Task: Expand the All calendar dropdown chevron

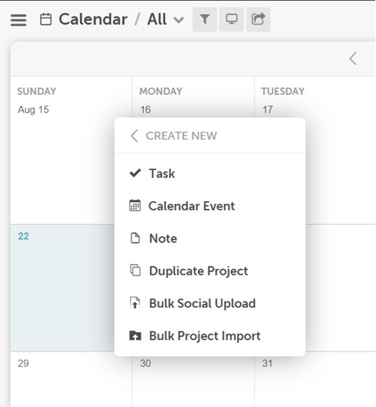Action: (179, 20)
